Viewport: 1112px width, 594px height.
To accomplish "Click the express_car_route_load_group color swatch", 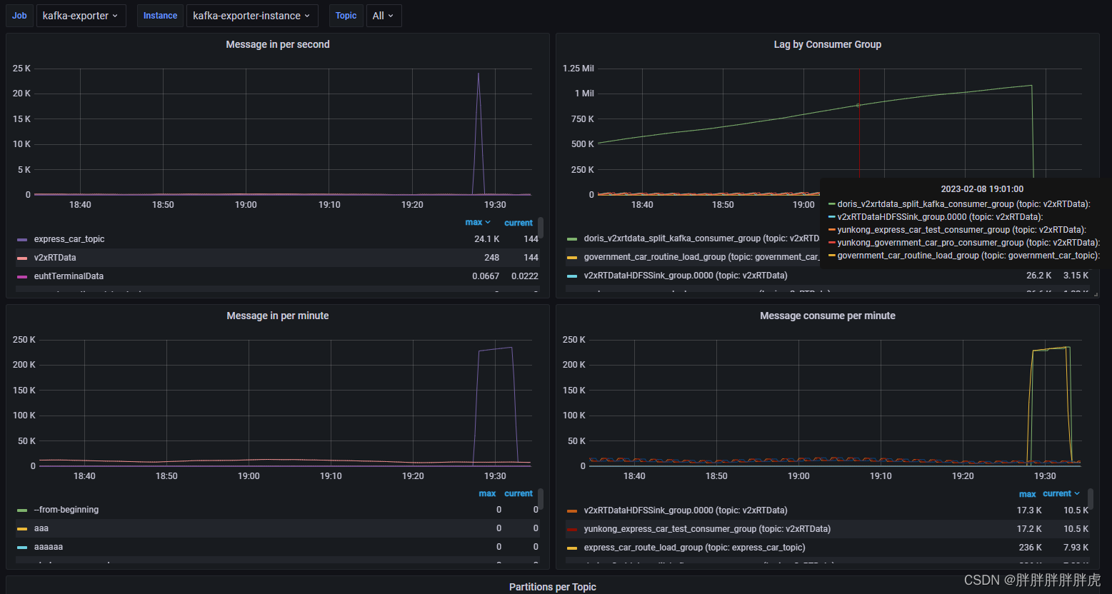I will pos(572,548).
